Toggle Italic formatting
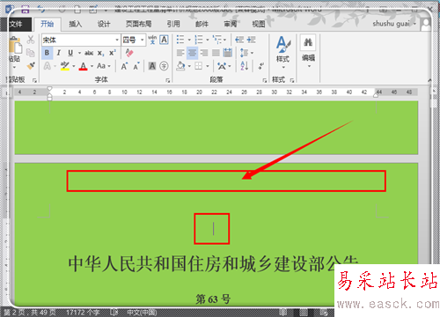The width and height of the screenshot is (440, 317). coord(59,53)
